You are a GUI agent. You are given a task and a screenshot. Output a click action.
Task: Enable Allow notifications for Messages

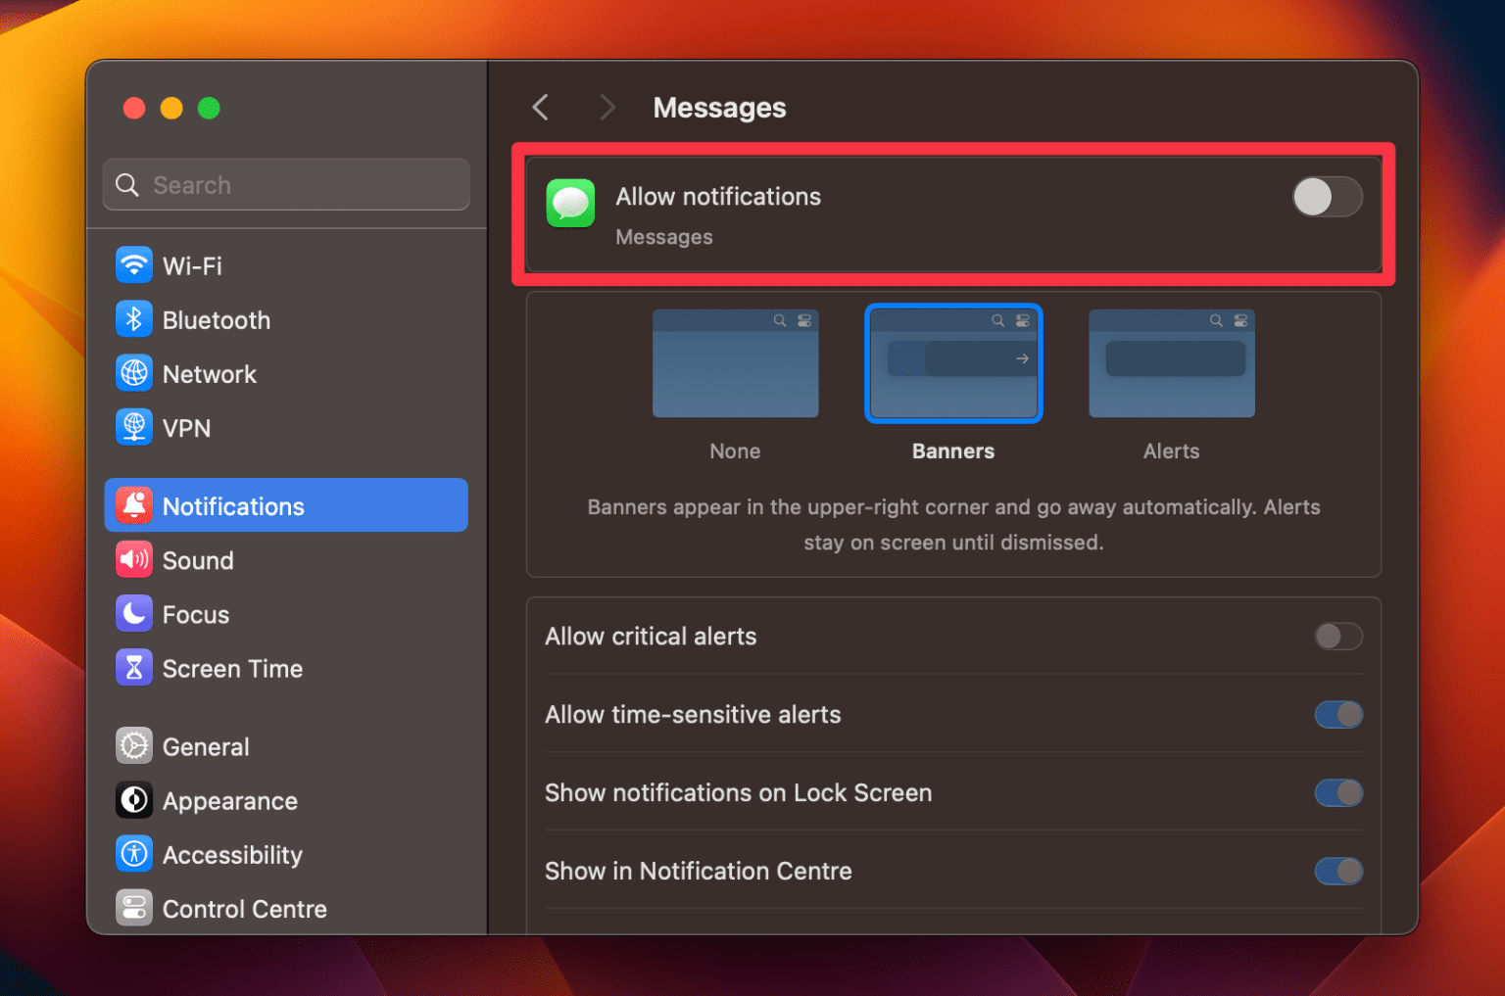[x=1328, y=197]
